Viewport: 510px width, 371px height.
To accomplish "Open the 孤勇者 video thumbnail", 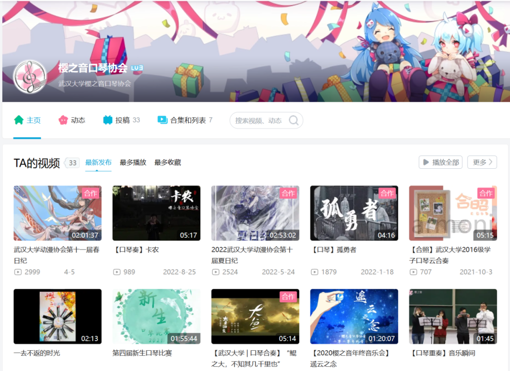I will [354, 213].
